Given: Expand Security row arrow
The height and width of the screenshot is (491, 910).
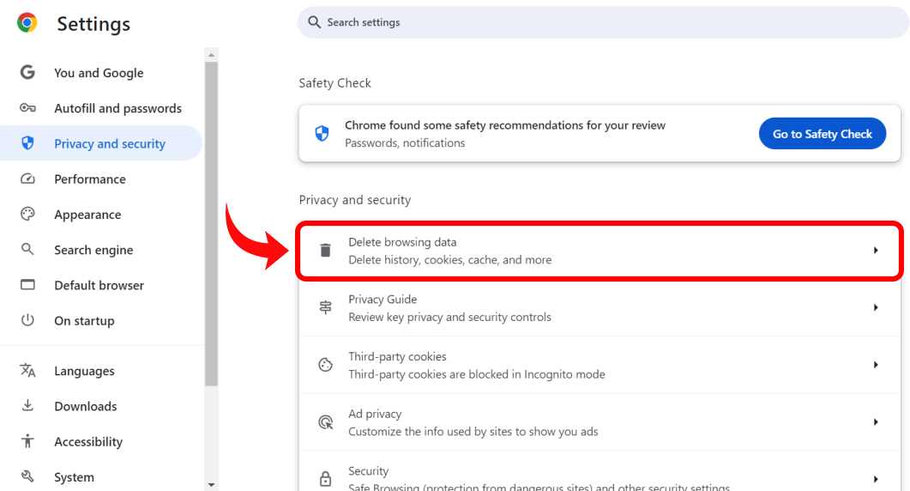Looking at the screenshot, I should coord(876,479).
